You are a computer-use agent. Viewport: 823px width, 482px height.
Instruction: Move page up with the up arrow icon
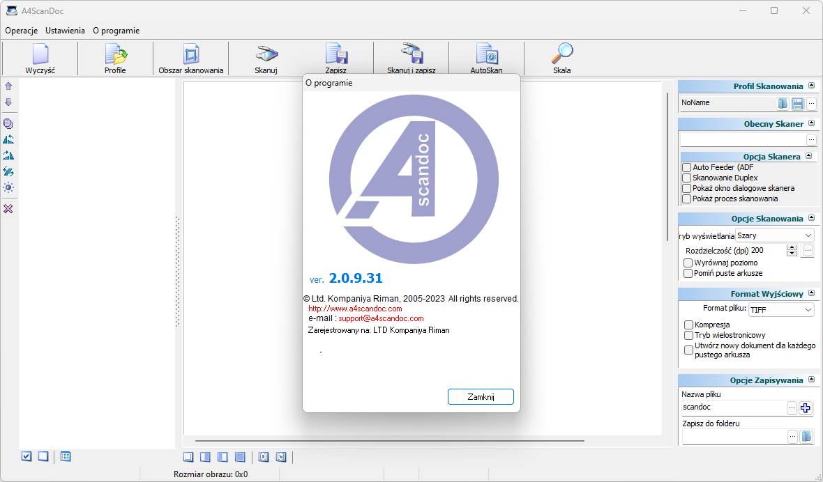8,86
